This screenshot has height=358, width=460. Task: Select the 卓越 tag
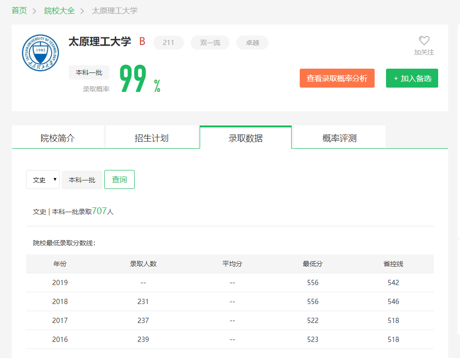252,43
